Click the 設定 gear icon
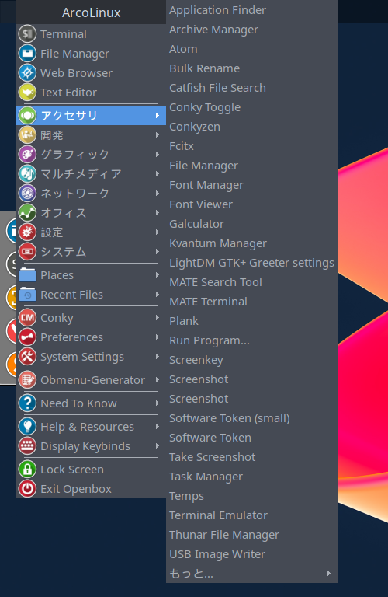The width and height of the screenshot is (388, 597). [x=27, y=232]
